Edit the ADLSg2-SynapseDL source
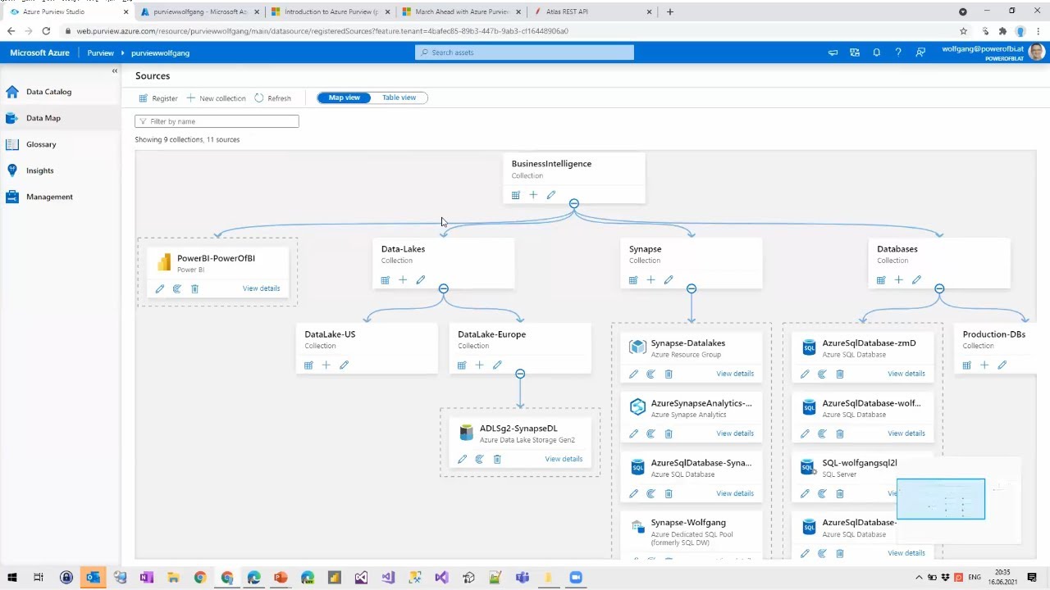Image resolution: width=1050 pixels, height=590 pixels. coord(462,459)
